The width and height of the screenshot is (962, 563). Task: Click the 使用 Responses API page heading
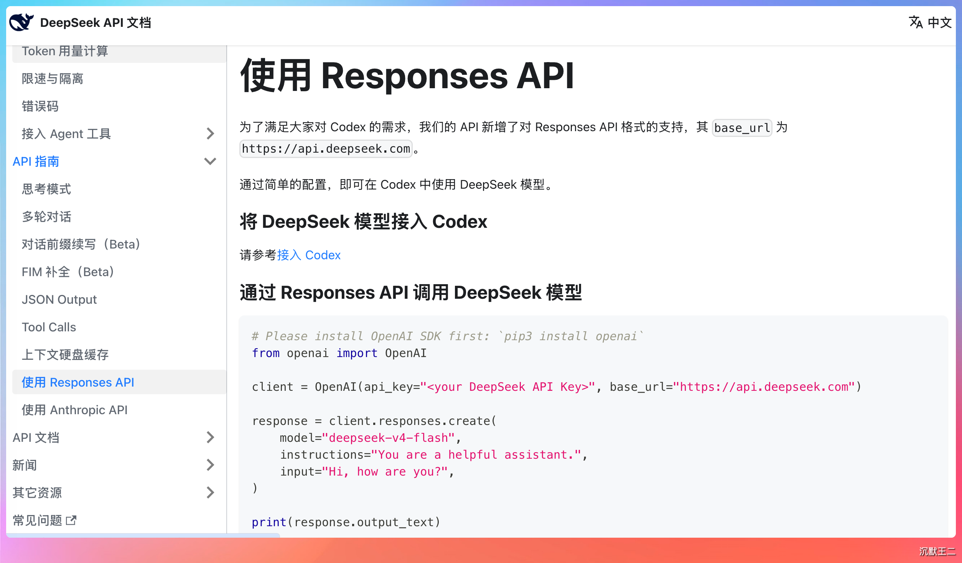[407, 76]
